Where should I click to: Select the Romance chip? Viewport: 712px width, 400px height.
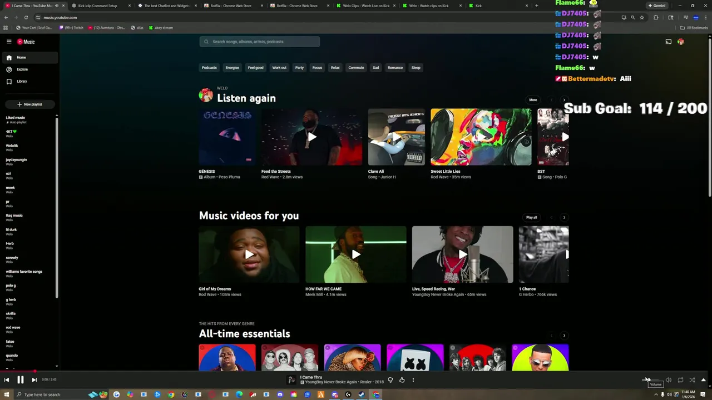pyautogui.click(x=395, y=68)
